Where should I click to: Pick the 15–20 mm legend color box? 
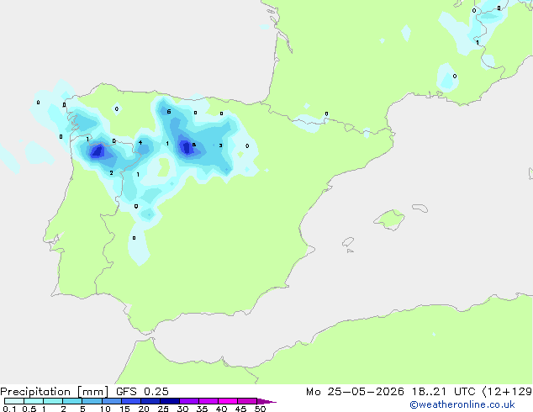point(131,401)
